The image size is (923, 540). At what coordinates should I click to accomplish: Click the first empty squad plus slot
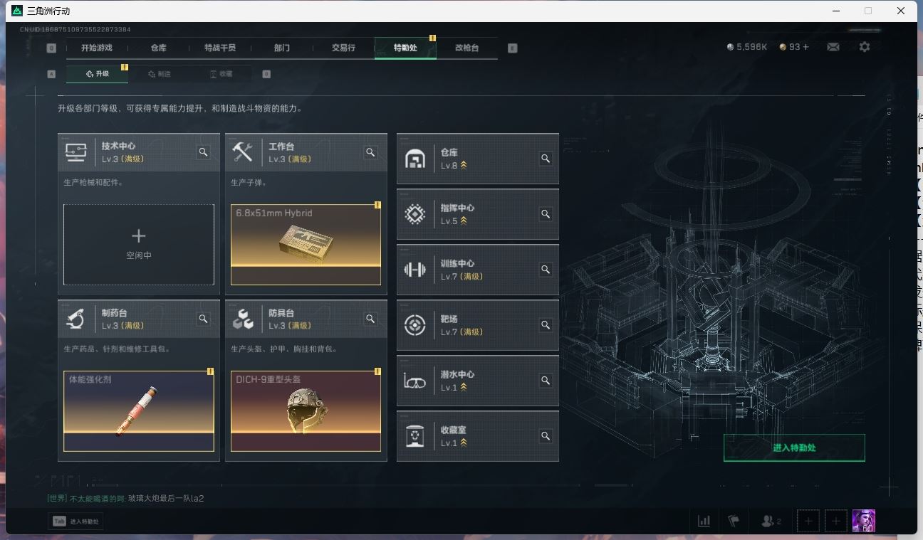(808, 521)
